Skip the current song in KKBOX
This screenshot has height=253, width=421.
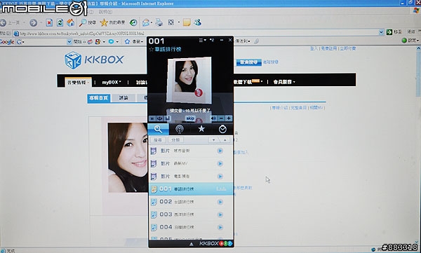pyautogui.click(x=190, y=118)
